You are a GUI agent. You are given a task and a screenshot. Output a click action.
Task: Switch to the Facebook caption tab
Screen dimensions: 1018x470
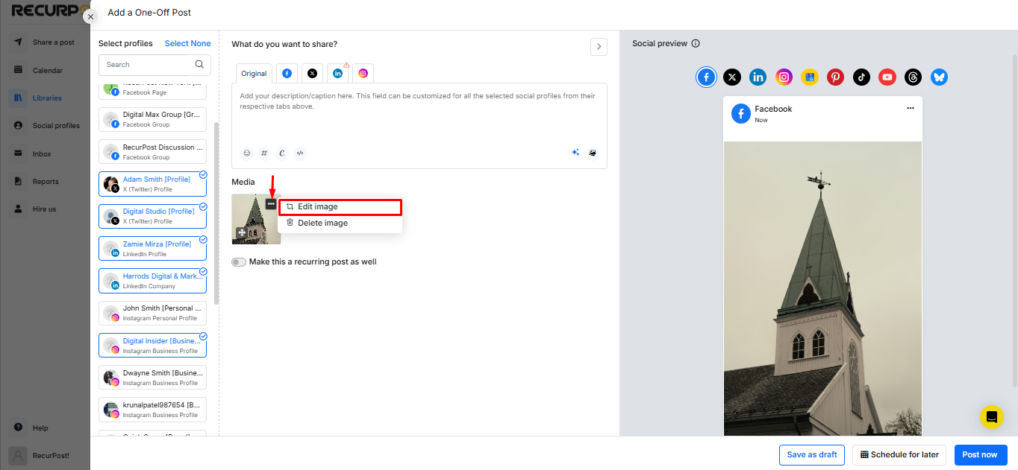coord(287,73)
